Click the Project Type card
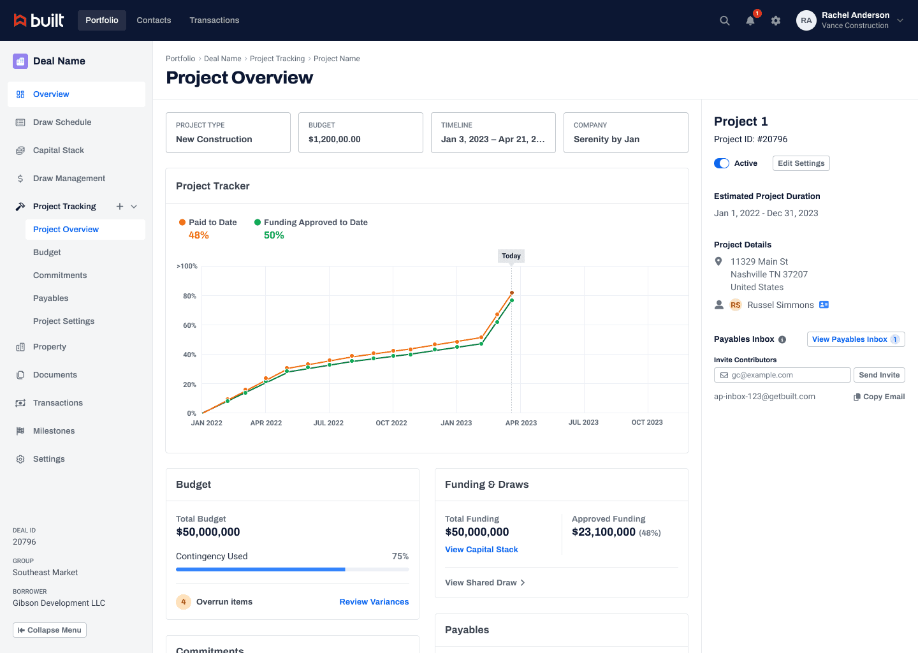 click(228, 133)
